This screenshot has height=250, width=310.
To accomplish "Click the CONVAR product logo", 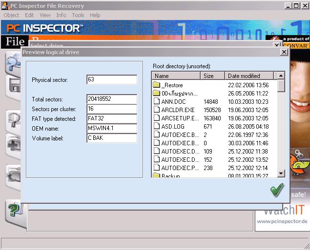I will pyautogui.click(x=296, y=46).
